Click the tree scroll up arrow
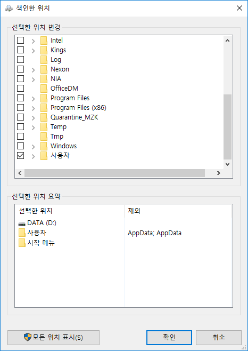This screenshot has width=248, height=351. point(227,41)
